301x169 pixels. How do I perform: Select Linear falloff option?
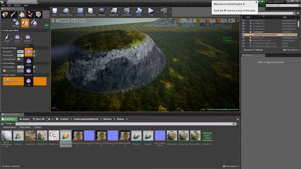point(28,62)
